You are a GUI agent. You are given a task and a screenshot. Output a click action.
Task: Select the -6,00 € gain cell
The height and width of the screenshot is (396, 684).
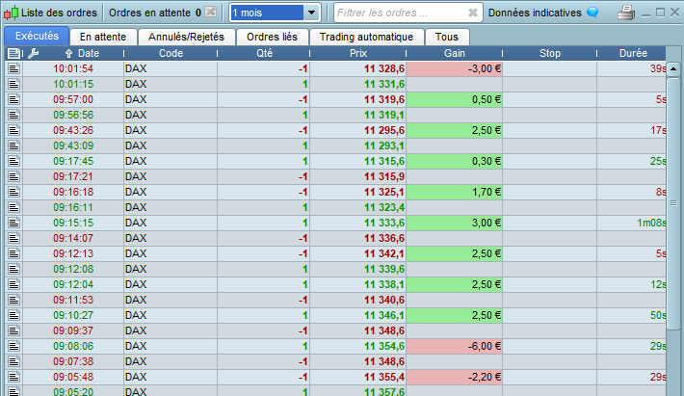point(454,346)
